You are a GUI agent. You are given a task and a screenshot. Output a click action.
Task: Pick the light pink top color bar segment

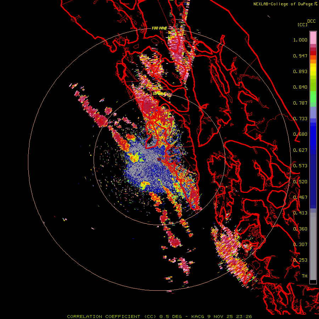pyautogui.click(x=313, y=38)
